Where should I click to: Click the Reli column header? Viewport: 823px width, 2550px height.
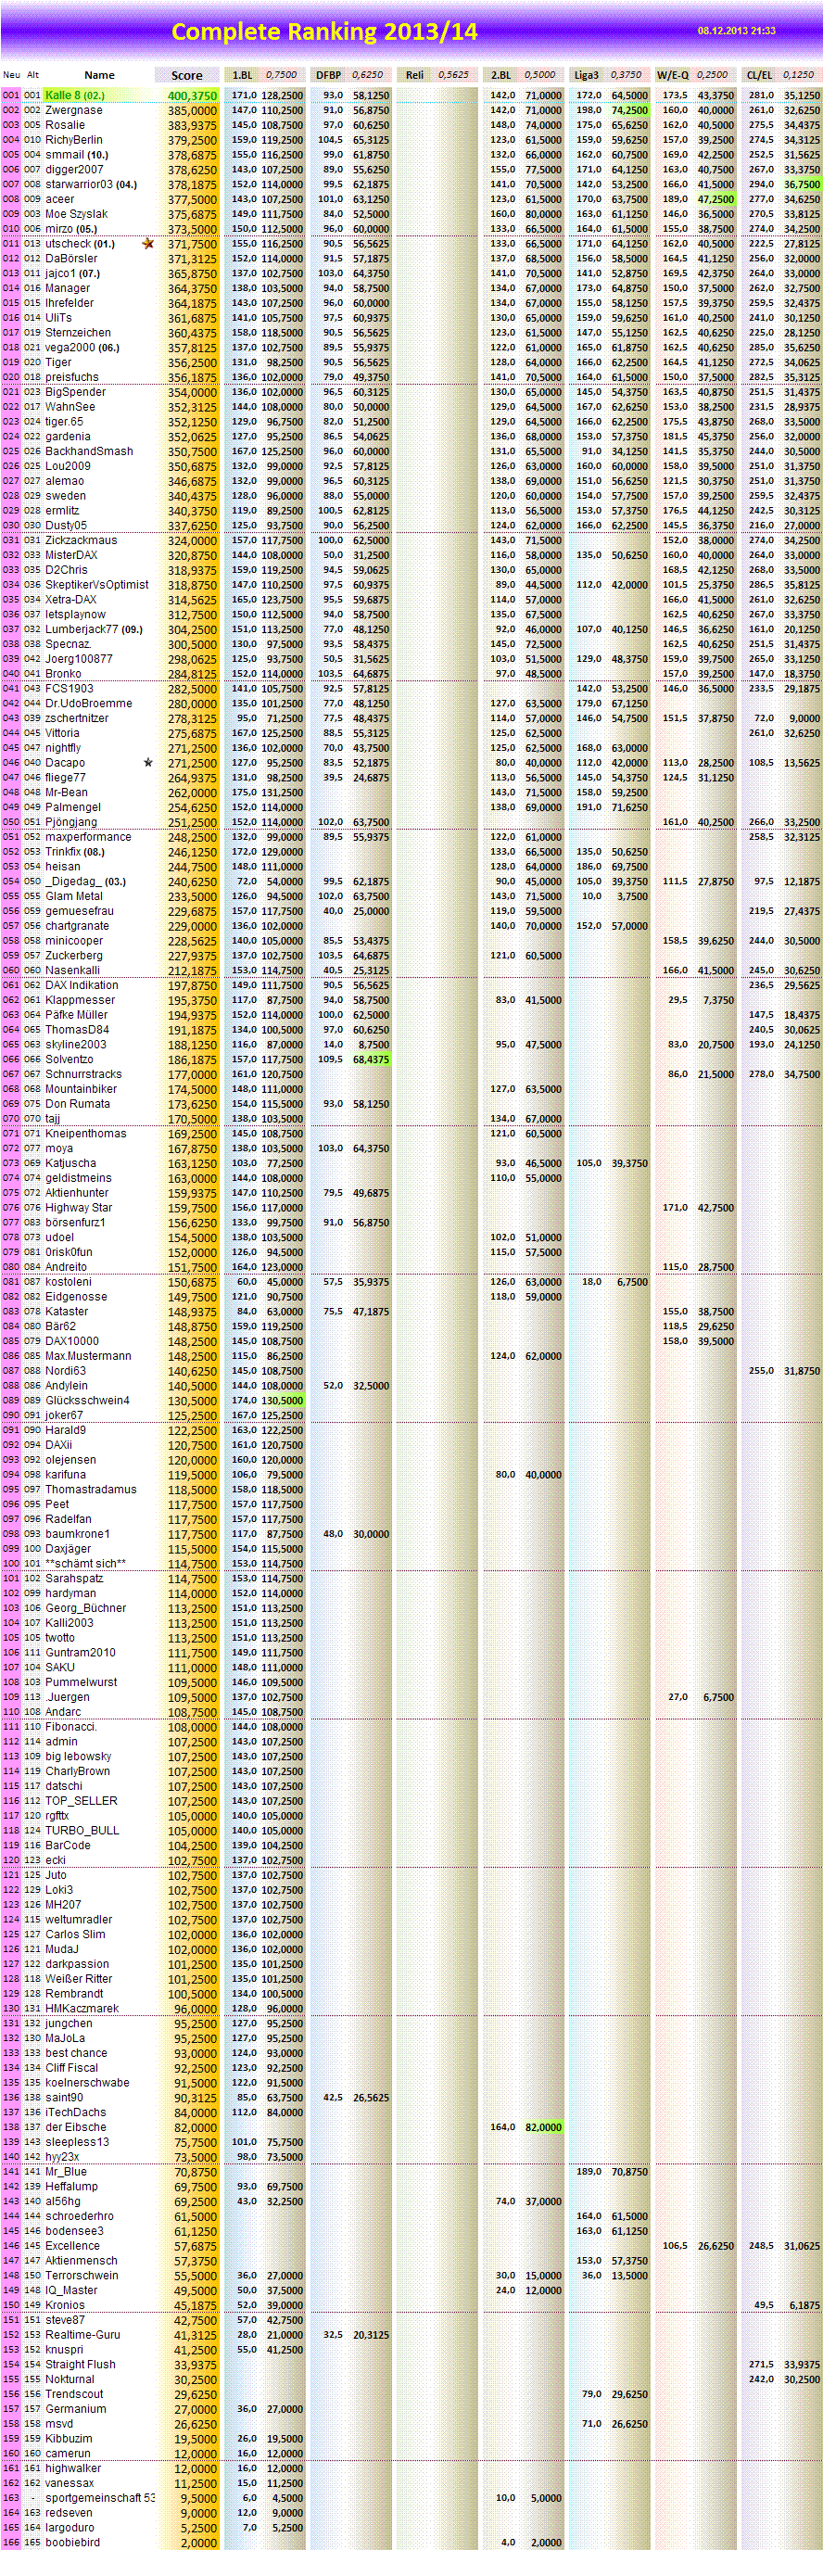pos(414,75)
